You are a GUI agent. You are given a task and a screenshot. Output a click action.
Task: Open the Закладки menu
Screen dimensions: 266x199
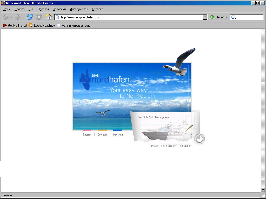point(59,9)
